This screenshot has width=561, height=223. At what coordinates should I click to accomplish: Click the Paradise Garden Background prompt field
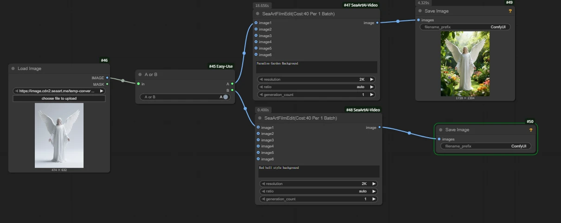pyautogui.click(x=316, y=67)
